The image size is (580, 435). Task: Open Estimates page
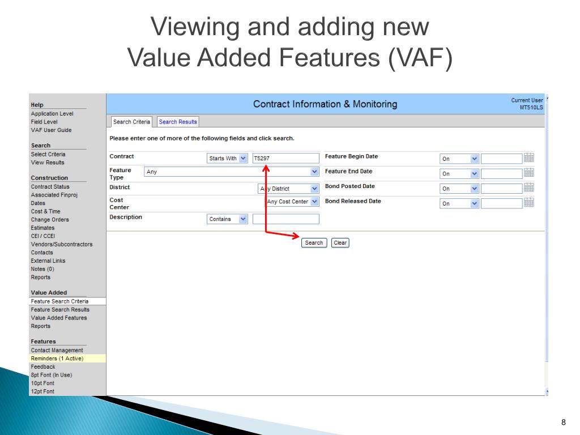[42, 228]
